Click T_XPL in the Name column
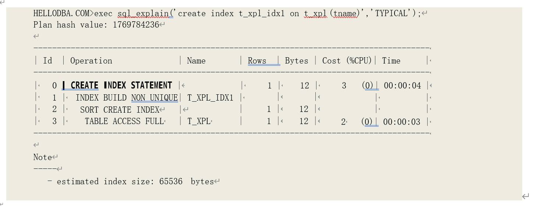 [199, 121]
